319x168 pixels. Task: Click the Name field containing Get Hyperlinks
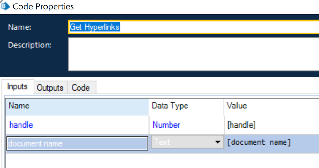point(194,27)
